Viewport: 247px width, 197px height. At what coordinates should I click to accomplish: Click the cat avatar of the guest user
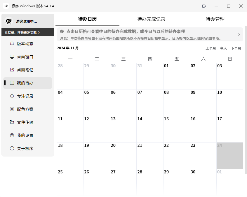point(9,21)
